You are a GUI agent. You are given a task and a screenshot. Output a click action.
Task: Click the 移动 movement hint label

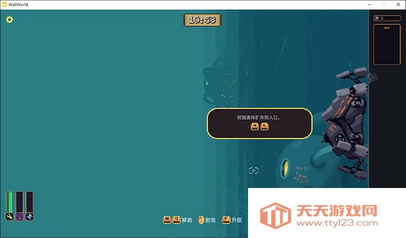pos(187,220)
